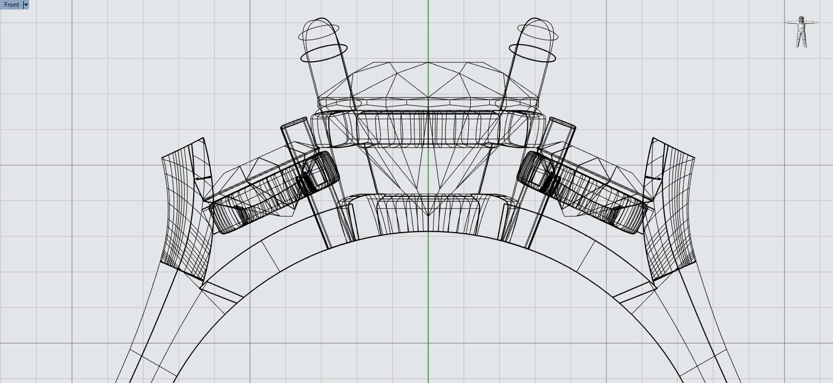833x383 pixels.
Task: Open the Front viewport dropdown arrow
Action: [x=26, y=5]
